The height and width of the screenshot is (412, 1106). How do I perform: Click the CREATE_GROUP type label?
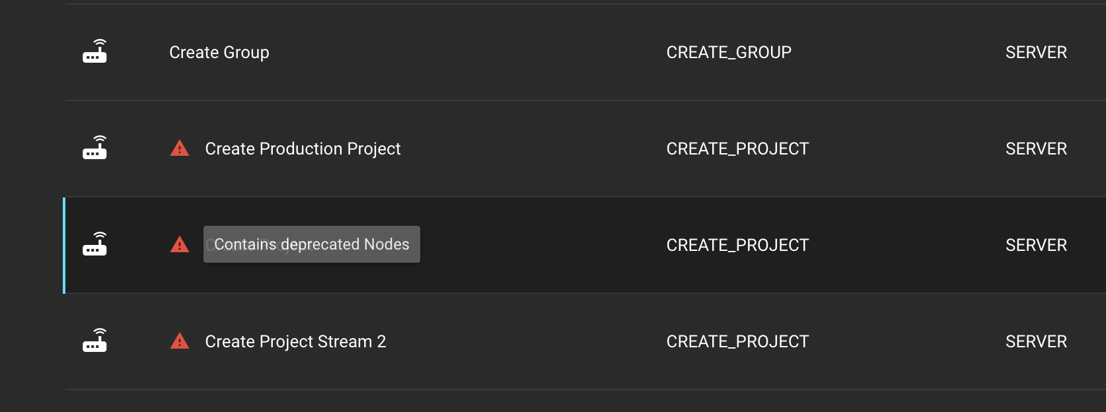tap(729, 52)
